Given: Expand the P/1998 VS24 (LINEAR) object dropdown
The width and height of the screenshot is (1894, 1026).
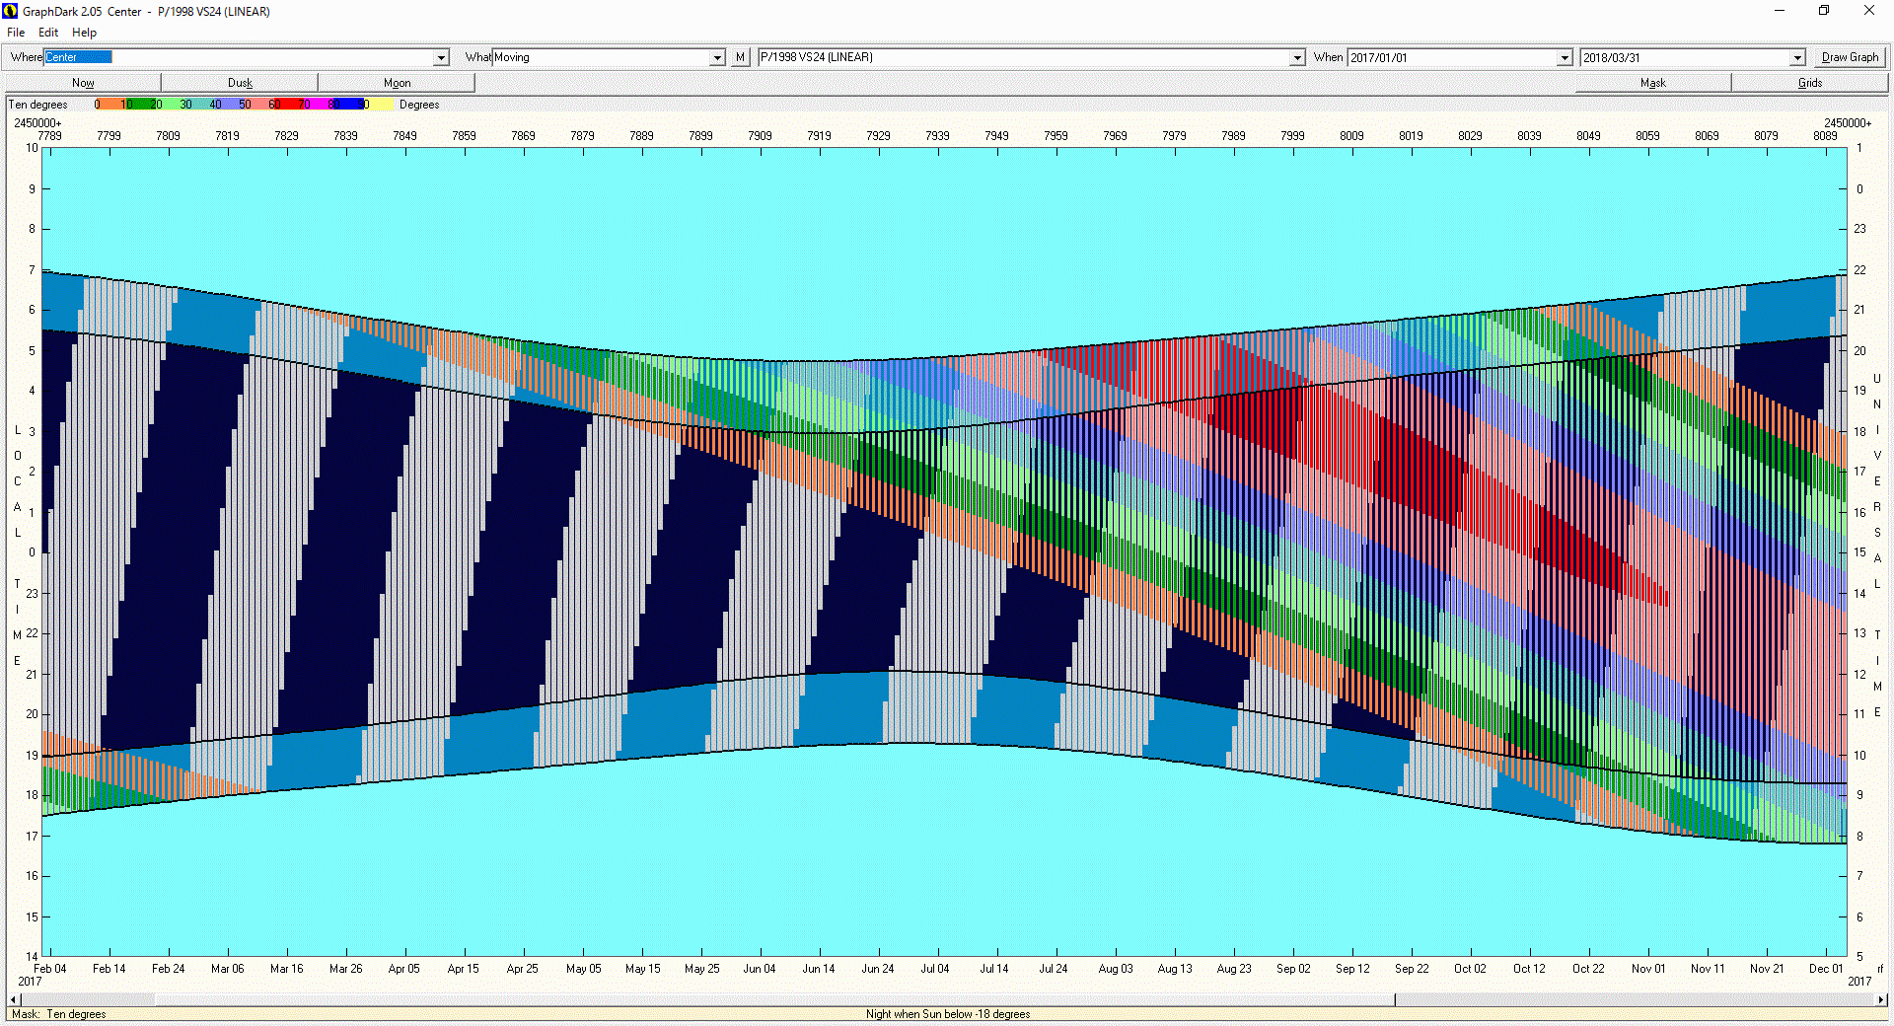Looking at the screenshot, I should coord(1297,58).
